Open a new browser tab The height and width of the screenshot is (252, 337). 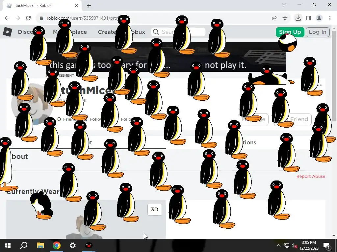point(89,6)
